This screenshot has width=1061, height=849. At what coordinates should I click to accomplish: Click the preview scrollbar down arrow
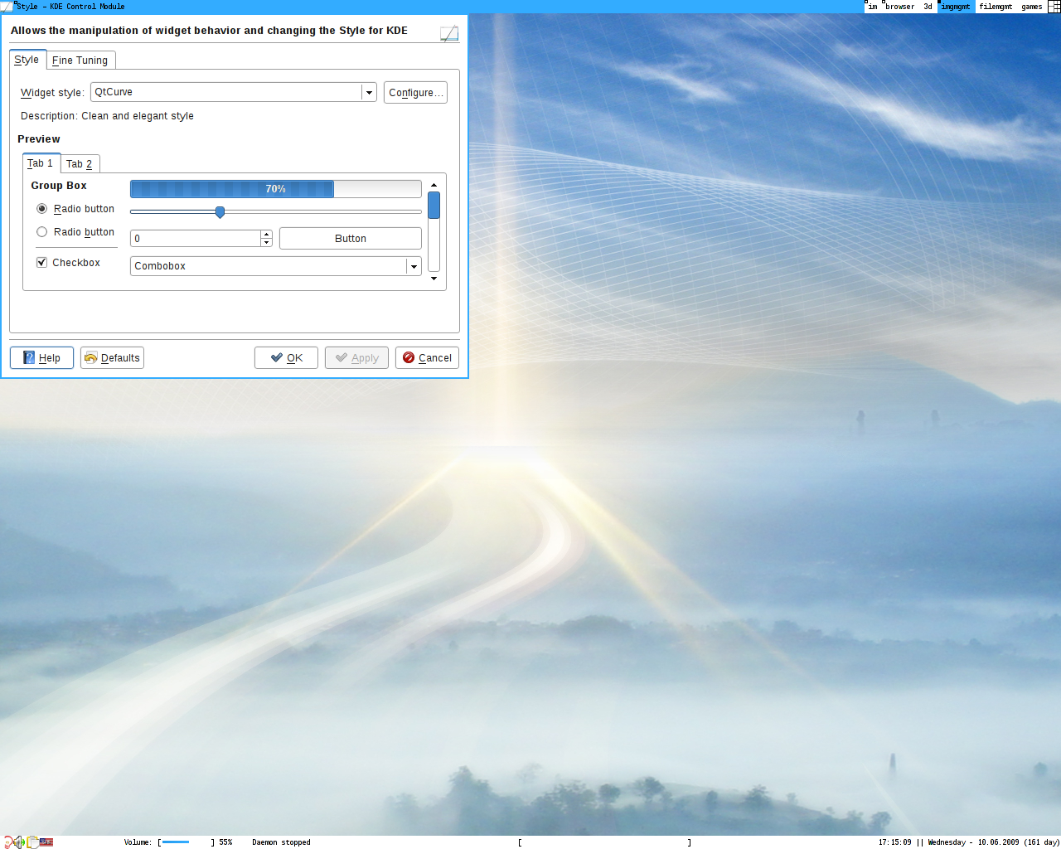click(x=434, y=279)
